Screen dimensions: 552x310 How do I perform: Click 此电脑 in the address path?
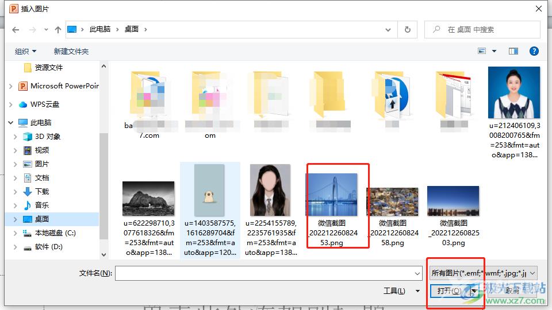tap(100, 29)
